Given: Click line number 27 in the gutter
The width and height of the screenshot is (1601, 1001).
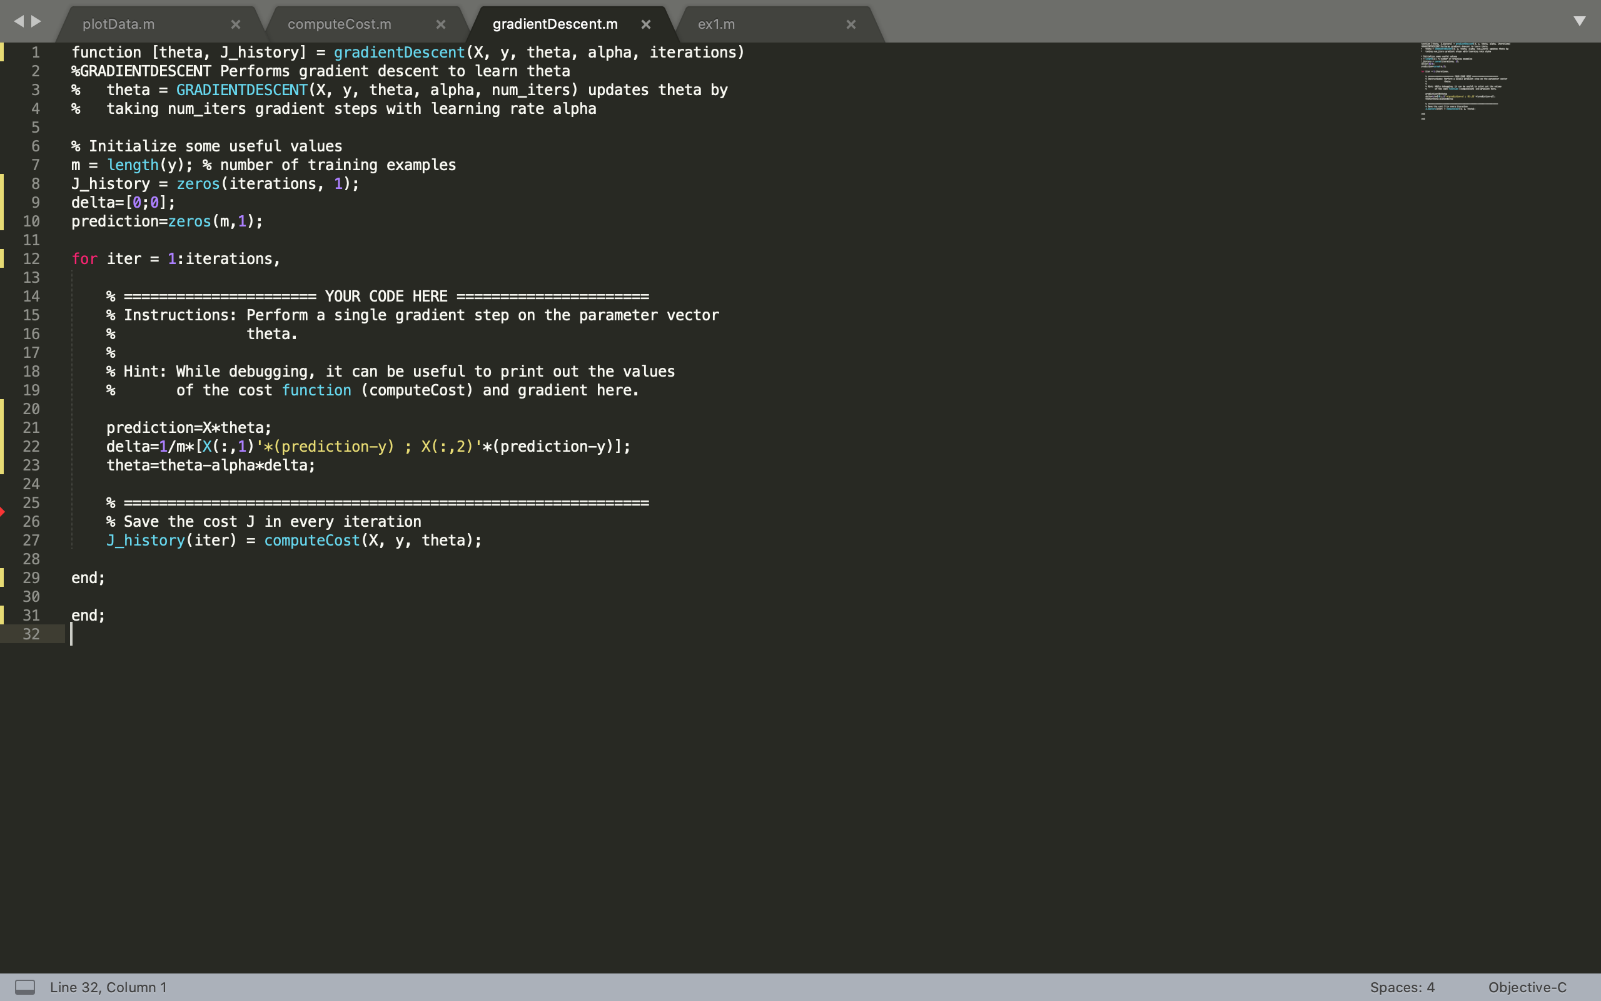Looking at the screenshot, I should [x=31, y=540].
